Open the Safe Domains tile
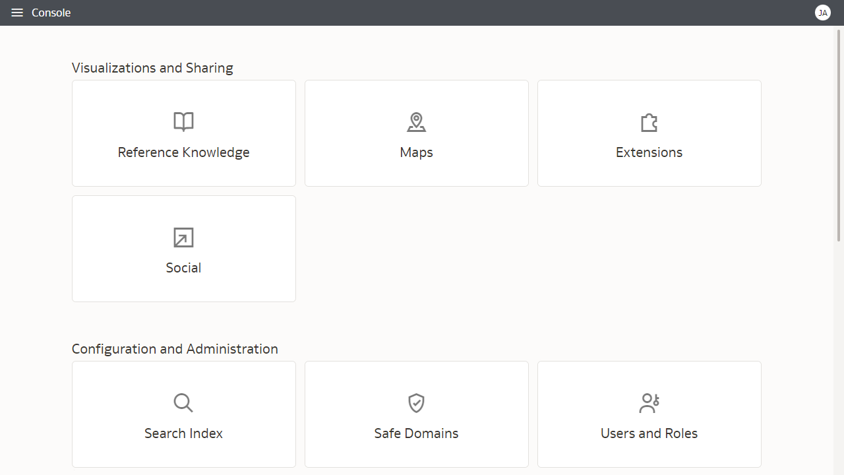This screenshot has width=844, height=475. (x=416, y=414)
